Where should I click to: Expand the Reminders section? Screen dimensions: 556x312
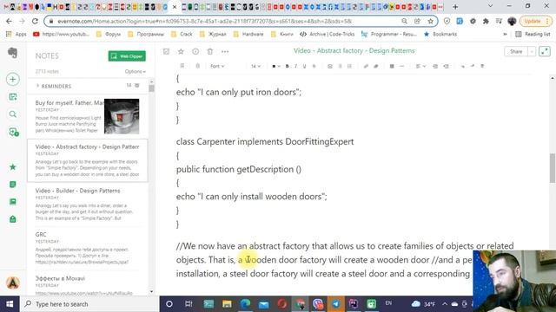pos(54,86)
